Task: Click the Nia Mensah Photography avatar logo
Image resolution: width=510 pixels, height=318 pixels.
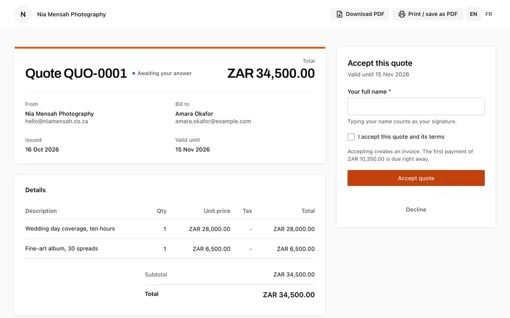Action: point(23,14)
